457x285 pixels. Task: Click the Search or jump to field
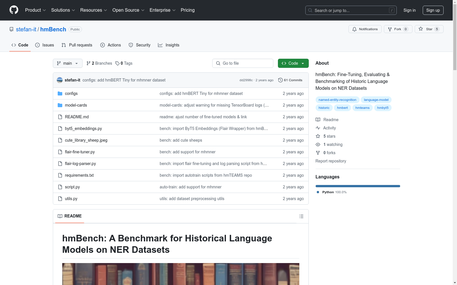[x=351, y=10]
